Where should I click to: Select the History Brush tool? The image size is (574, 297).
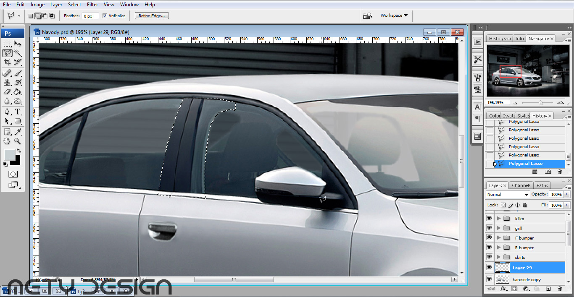[18, 83]
